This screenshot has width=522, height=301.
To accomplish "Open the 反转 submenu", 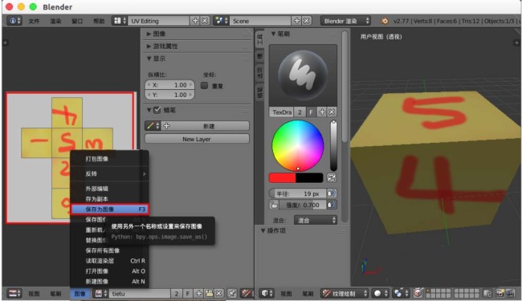I will 109,173.
